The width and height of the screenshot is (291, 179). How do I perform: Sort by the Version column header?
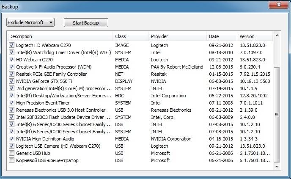pyautogui.click(x=255, y=36)
